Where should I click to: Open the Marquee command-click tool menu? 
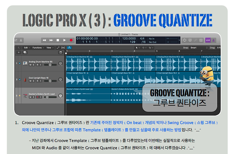144,48
